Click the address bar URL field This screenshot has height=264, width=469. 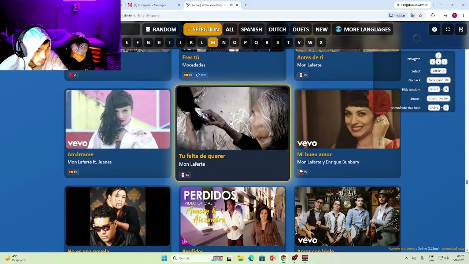pyautogui.click(x=253, y=15)
